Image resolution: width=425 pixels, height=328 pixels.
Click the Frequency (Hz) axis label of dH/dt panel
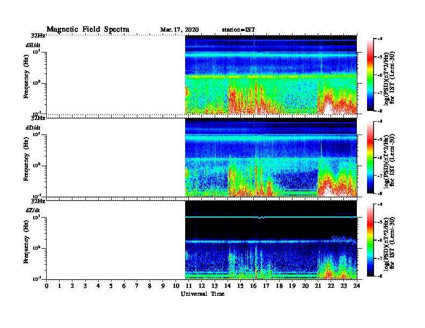[x=26, y=77]
